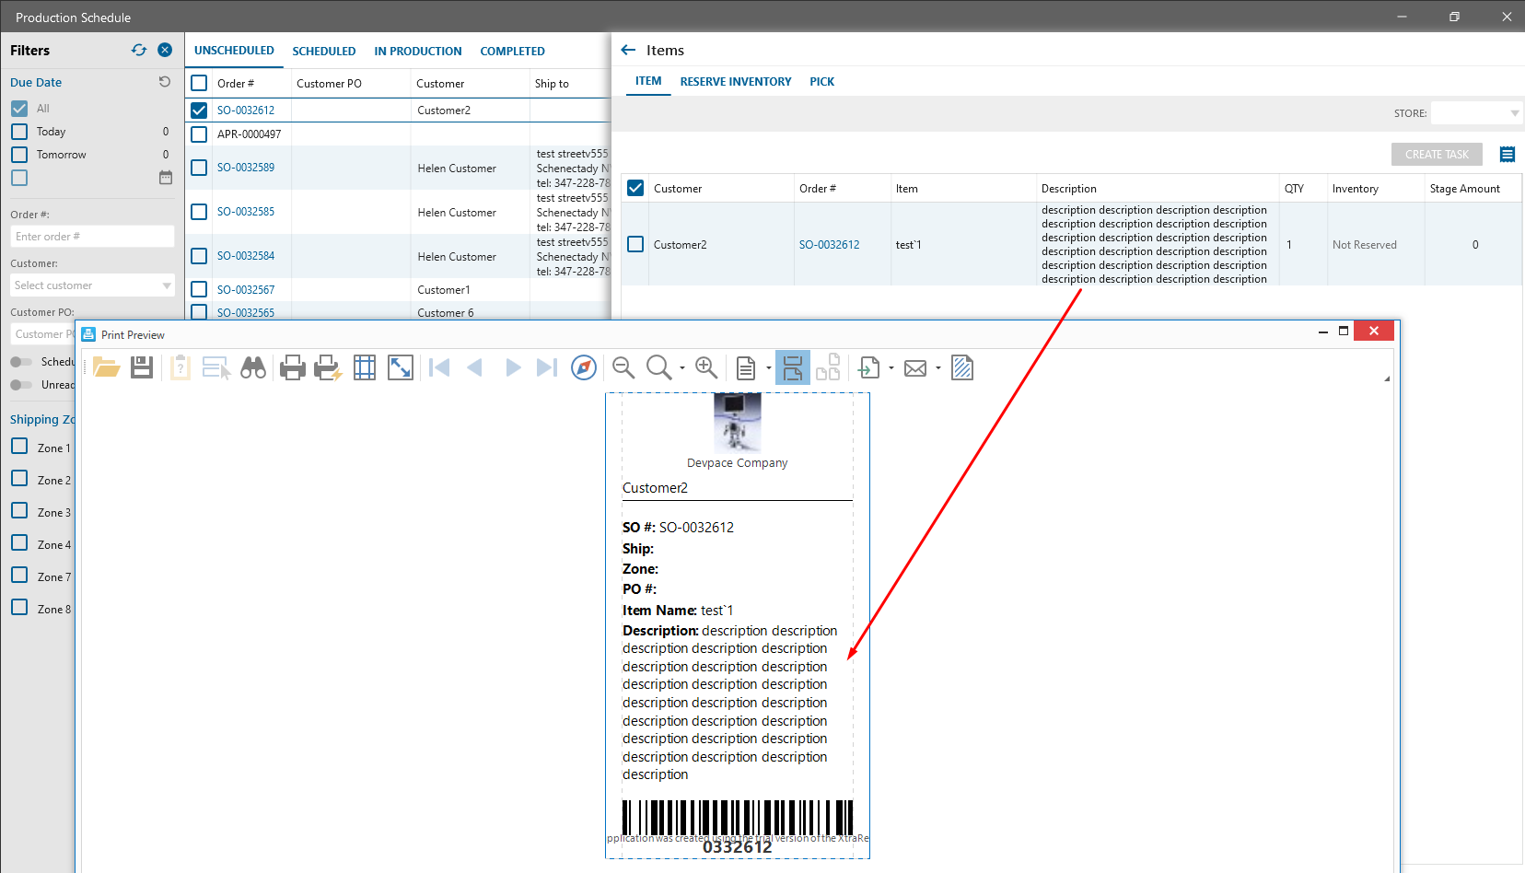Open the list icon beside Create Task
Image resolution: width=1525 pixels, height=873 pixels.
point(1508,155)
